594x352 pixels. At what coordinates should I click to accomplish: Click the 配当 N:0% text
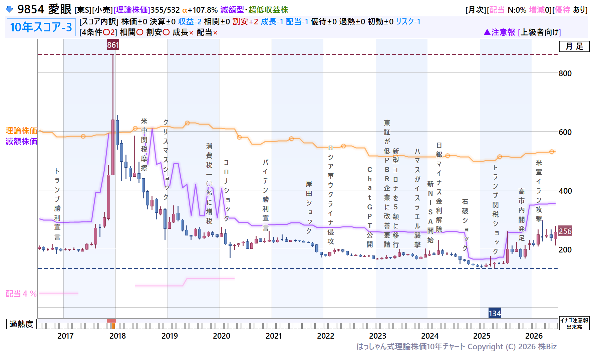[508, 10]
